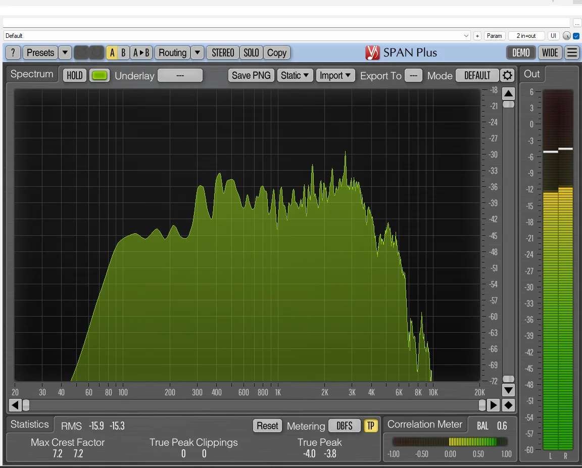Click the horizontal frequency scrollbar track
This screenshot has height=468, width=582.
point(253,405)
